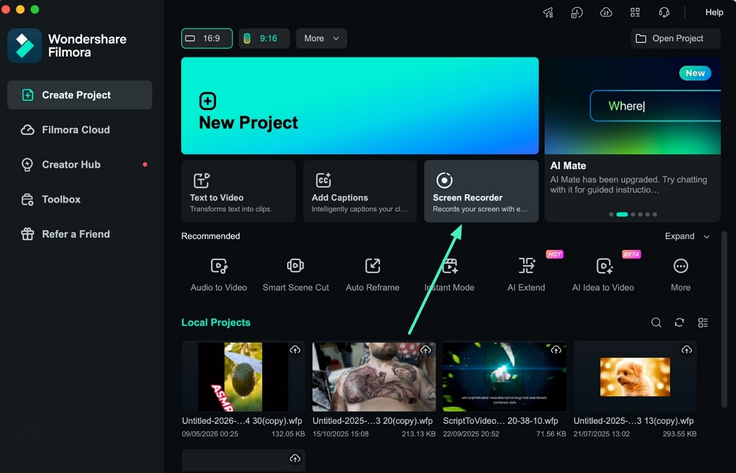736x473 pixels.
Task: Open Refer a Friend in the sidebar
Action: [80, 234]
